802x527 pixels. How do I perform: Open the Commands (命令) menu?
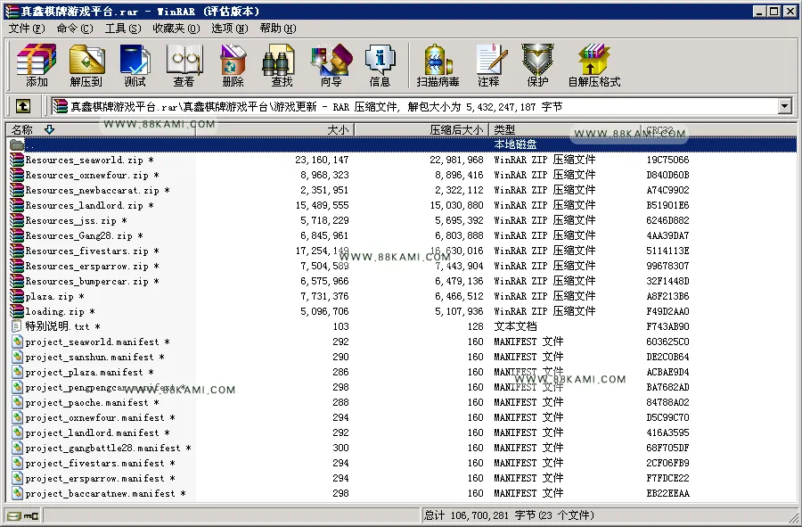coord(75,29)
